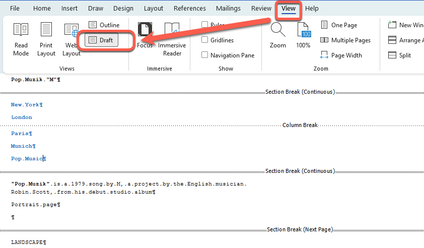Image resolution: width=424 pixels, height=248 pixels.
Task: Switch to the Mailings tab
Action: point(228,9)
